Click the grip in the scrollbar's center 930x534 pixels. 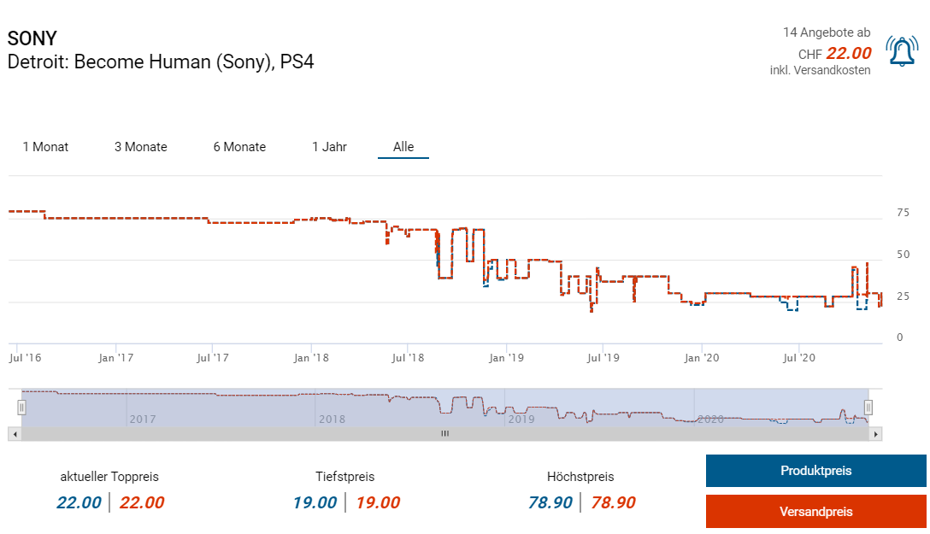click(x=444, y=434)
